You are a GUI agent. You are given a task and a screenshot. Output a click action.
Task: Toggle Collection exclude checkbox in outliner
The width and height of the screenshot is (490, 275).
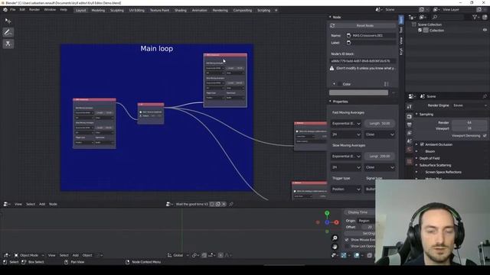420,31
